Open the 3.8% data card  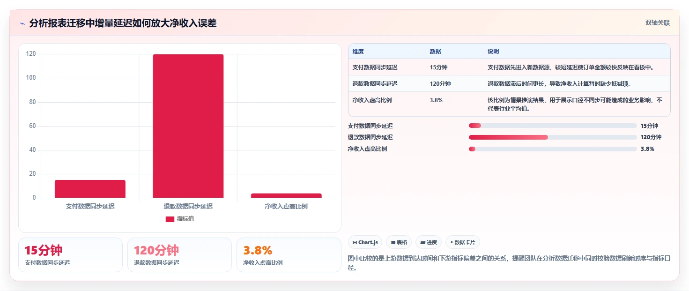point(289,255)
